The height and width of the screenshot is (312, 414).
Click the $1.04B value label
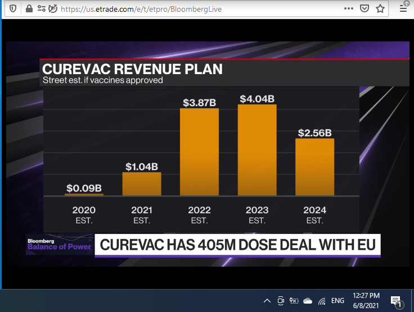142,167
